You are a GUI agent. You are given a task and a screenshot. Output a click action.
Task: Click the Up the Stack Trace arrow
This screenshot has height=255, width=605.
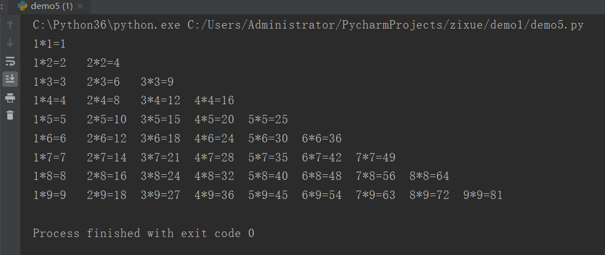click(x=10, y=25)
